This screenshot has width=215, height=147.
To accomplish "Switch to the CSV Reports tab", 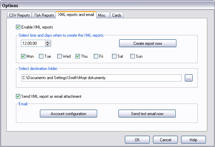I will click(x=19, y=15).
